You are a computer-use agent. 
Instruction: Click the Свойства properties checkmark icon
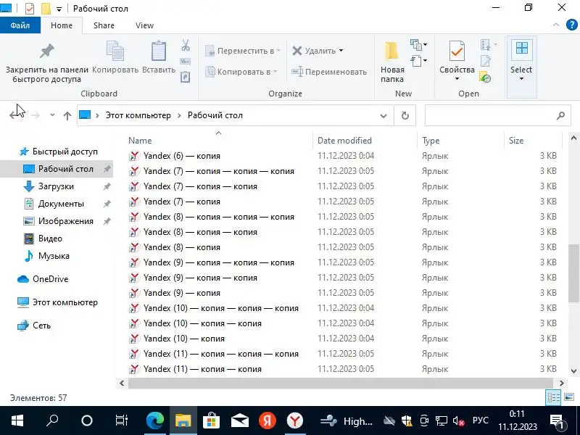pyautogui.click(x=457, y=51)
